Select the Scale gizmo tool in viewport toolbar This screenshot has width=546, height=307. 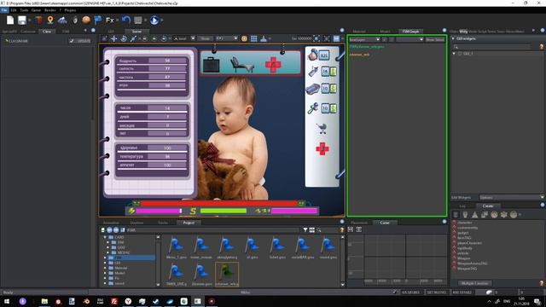[x=133, y=38]
